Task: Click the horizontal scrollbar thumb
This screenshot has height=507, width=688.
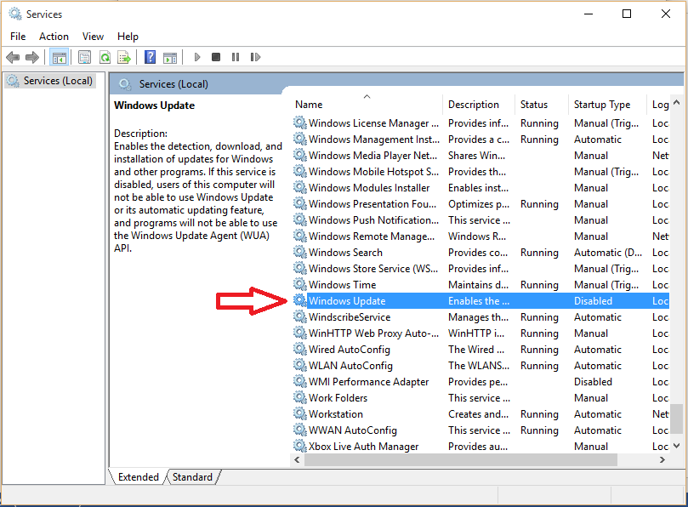Action: pos(461,459)
